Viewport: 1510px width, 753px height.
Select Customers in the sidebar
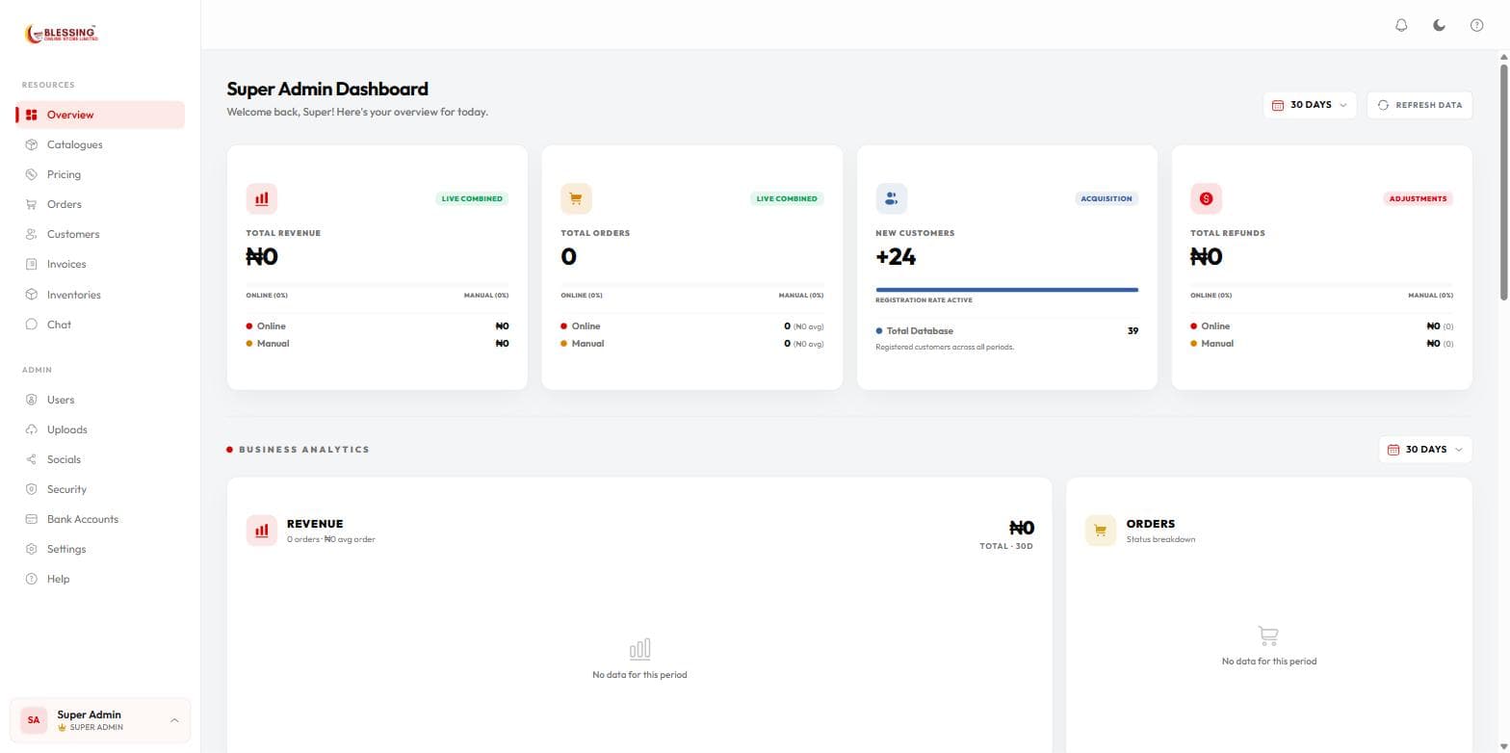coord(100,234)
